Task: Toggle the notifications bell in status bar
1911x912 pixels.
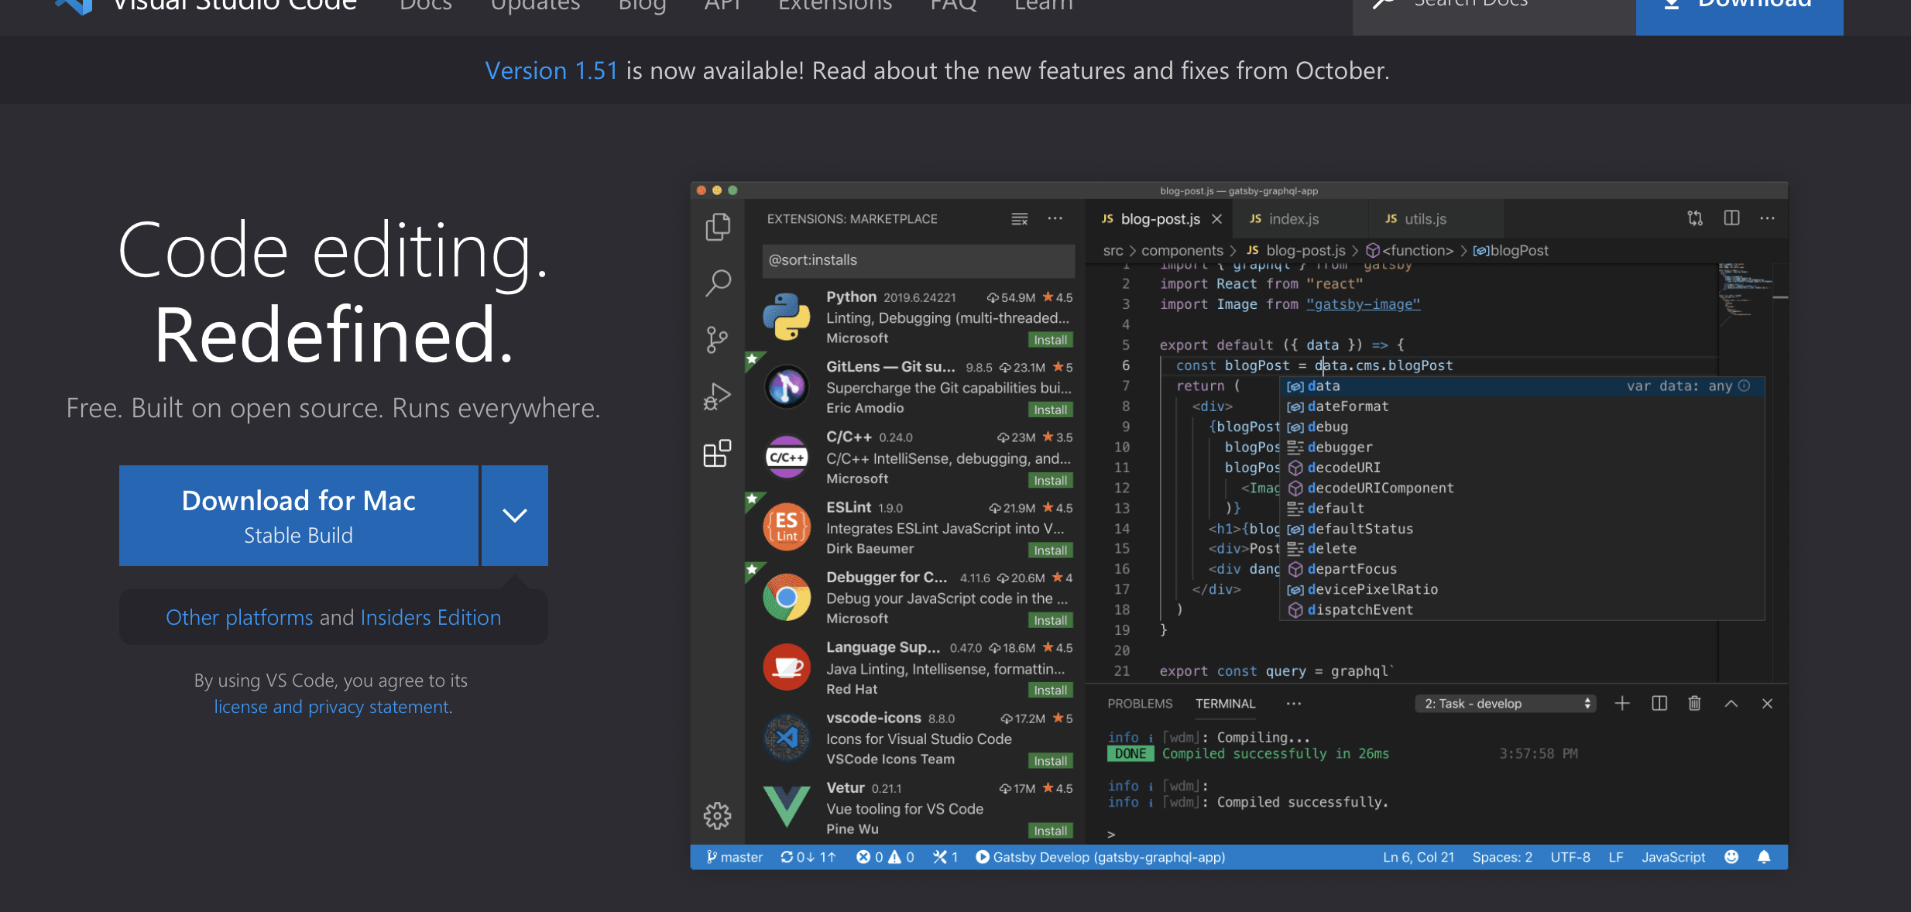Action: click(1766, 857)
